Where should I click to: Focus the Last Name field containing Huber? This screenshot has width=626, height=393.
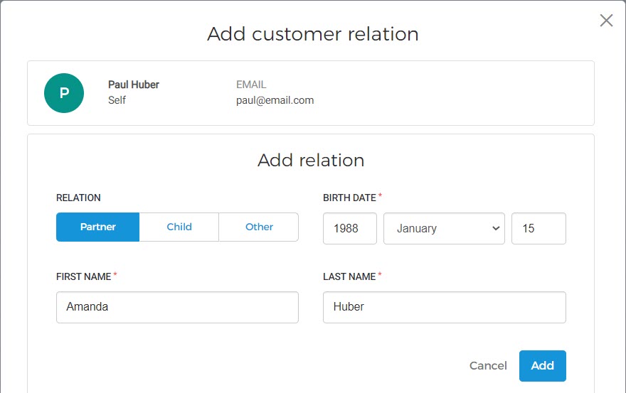[444, 307]
